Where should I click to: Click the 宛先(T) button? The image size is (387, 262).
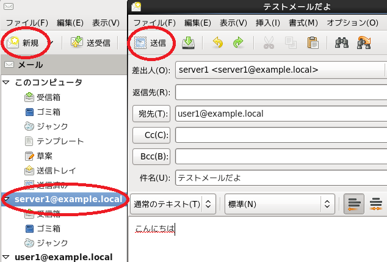[151, 114]
